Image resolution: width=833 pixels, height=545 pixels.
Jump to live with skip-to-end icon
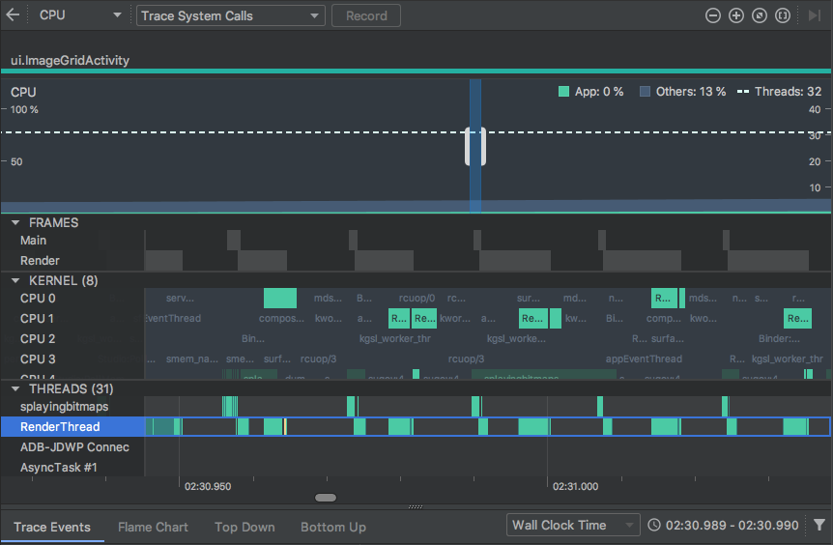coord(814,15)
